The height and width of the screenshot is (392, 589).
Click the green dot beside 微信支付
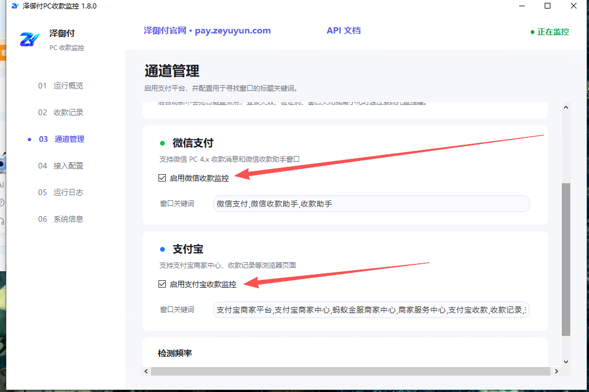tap(162, 143)
